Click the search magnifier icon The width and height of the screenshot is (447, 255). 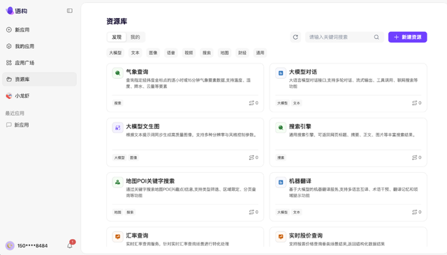pyautogui.click(x=376, y=37)
